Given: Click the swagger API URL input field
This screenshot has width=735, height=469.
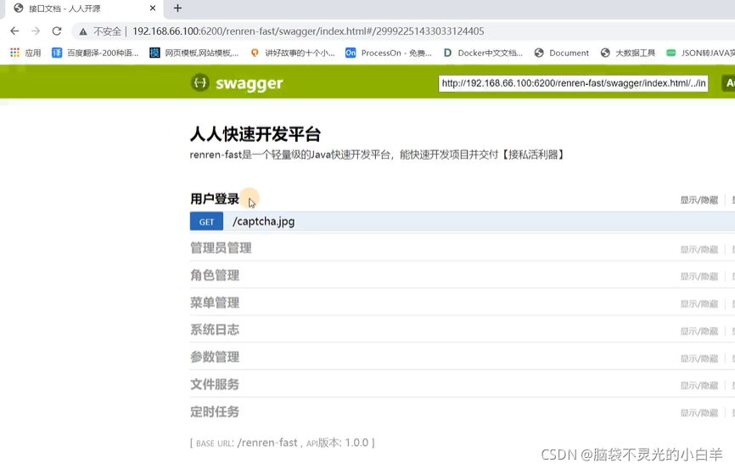Looking at the screenshot, I should pos(573,83).
